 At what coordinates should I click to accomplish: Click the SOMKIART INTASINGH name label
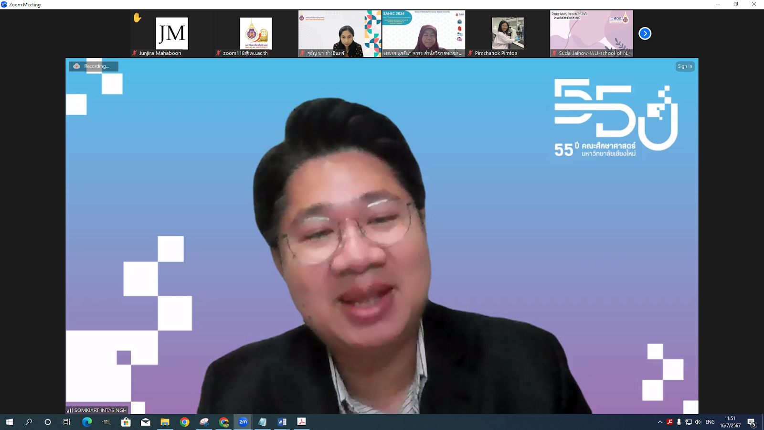100,410
